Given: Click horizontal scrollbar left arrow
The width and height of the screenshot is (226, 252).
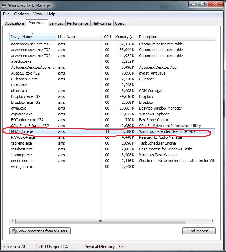Looking at the screenshot, I should pos(12,221).
